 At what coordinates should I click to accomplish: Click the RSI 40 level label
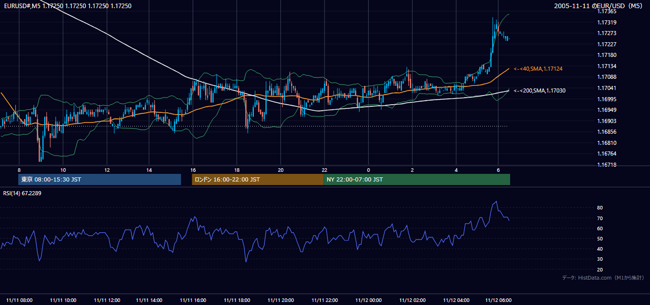click(x=600, y=249)
